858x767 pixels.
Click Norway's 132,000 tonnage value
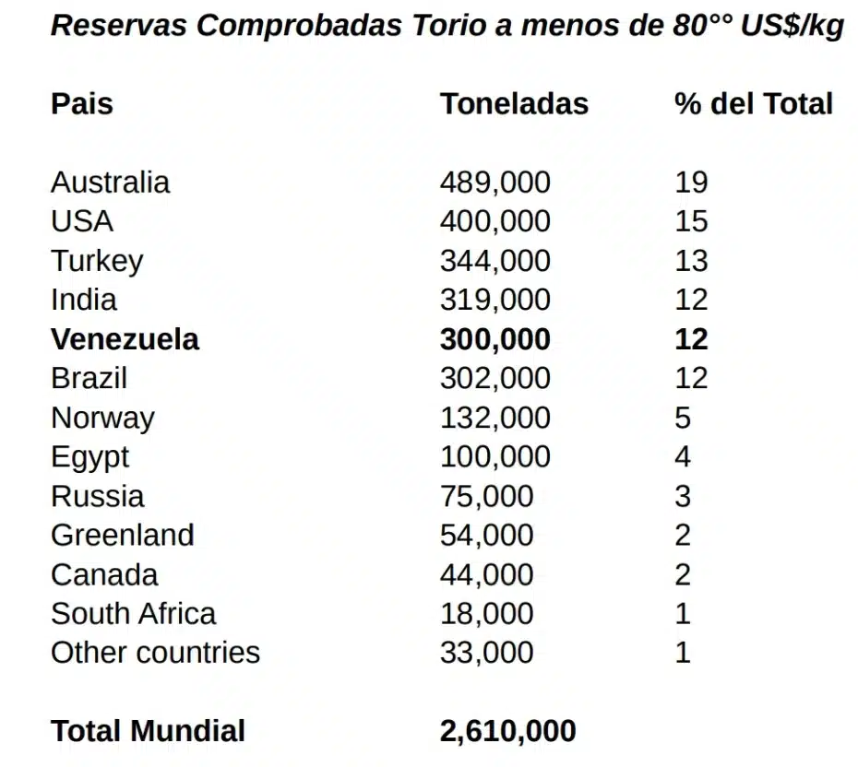click(x=495, y=418)
